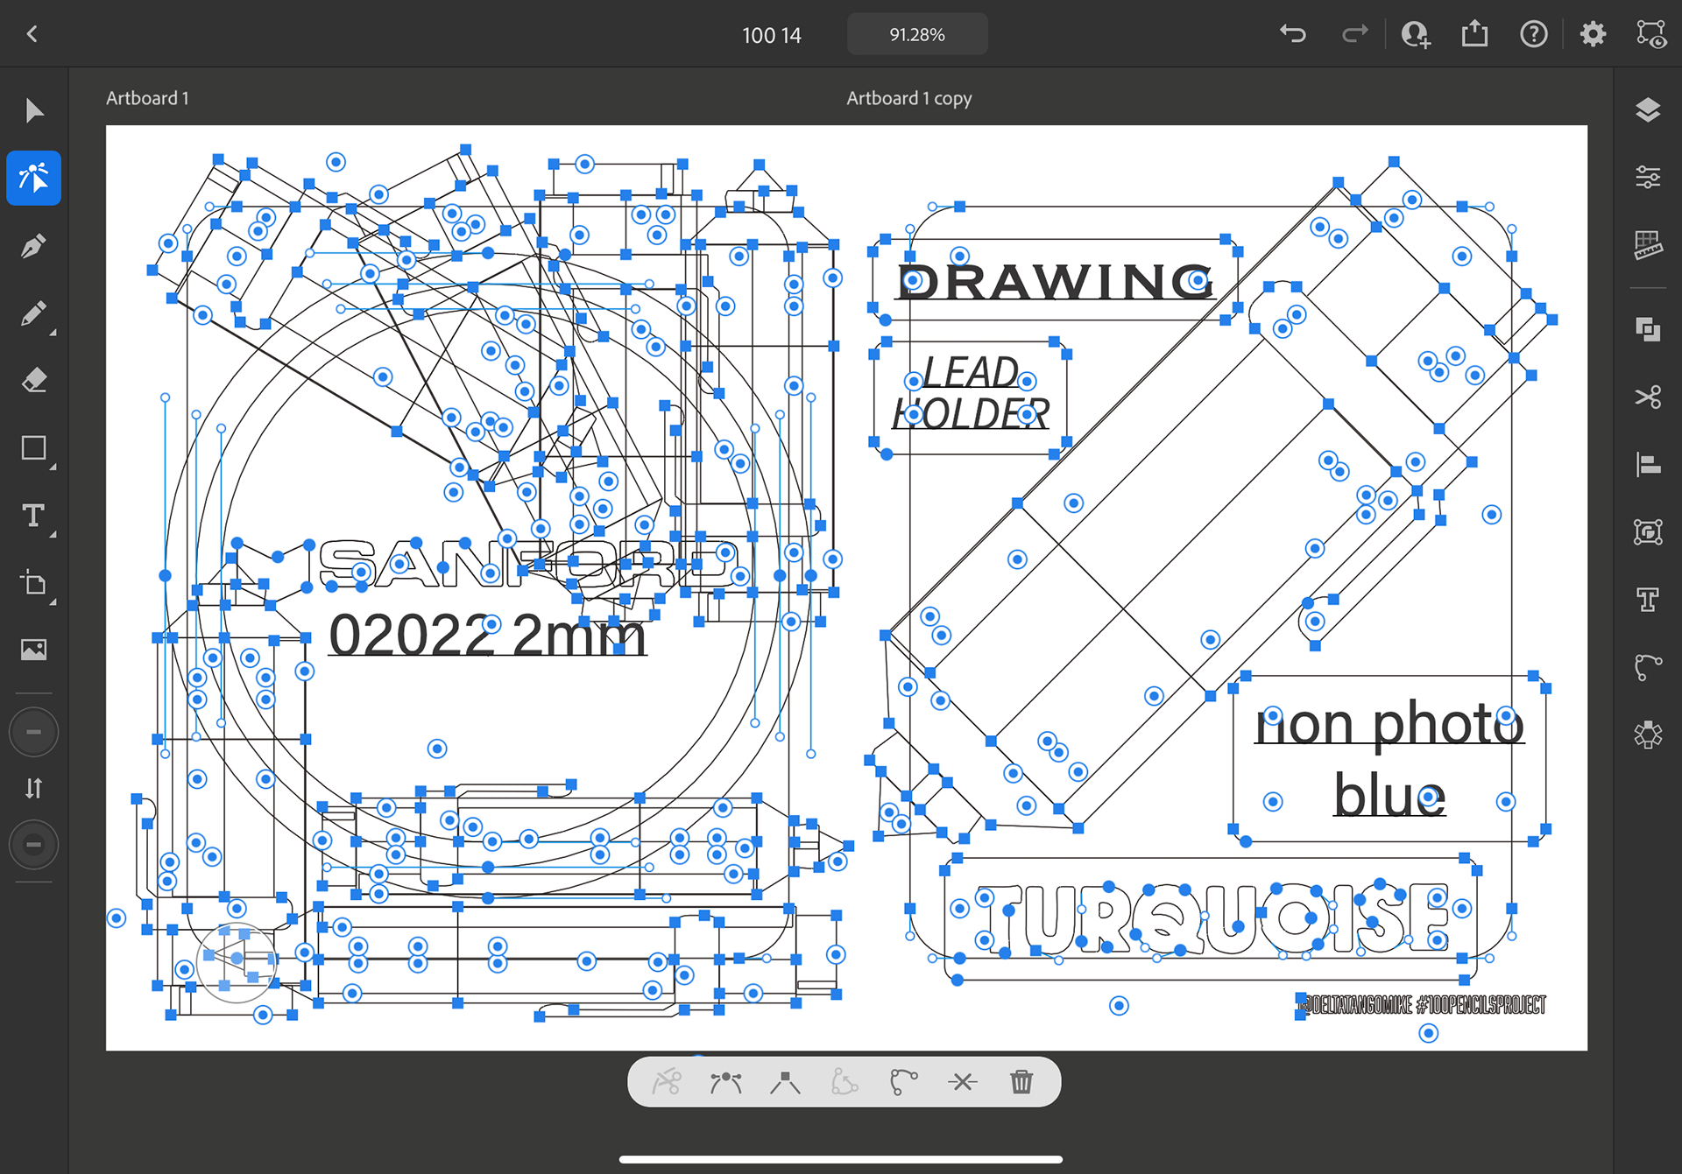Go back using the back arrow

click(x=32, y=34)
